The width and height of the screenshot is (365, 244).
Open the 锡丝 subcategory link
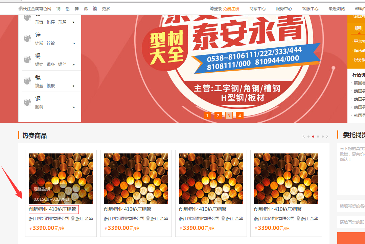62,65
